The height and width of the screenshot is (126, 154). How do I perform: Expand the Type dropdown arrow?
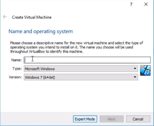pyautogui.click(x=135, y=69)
